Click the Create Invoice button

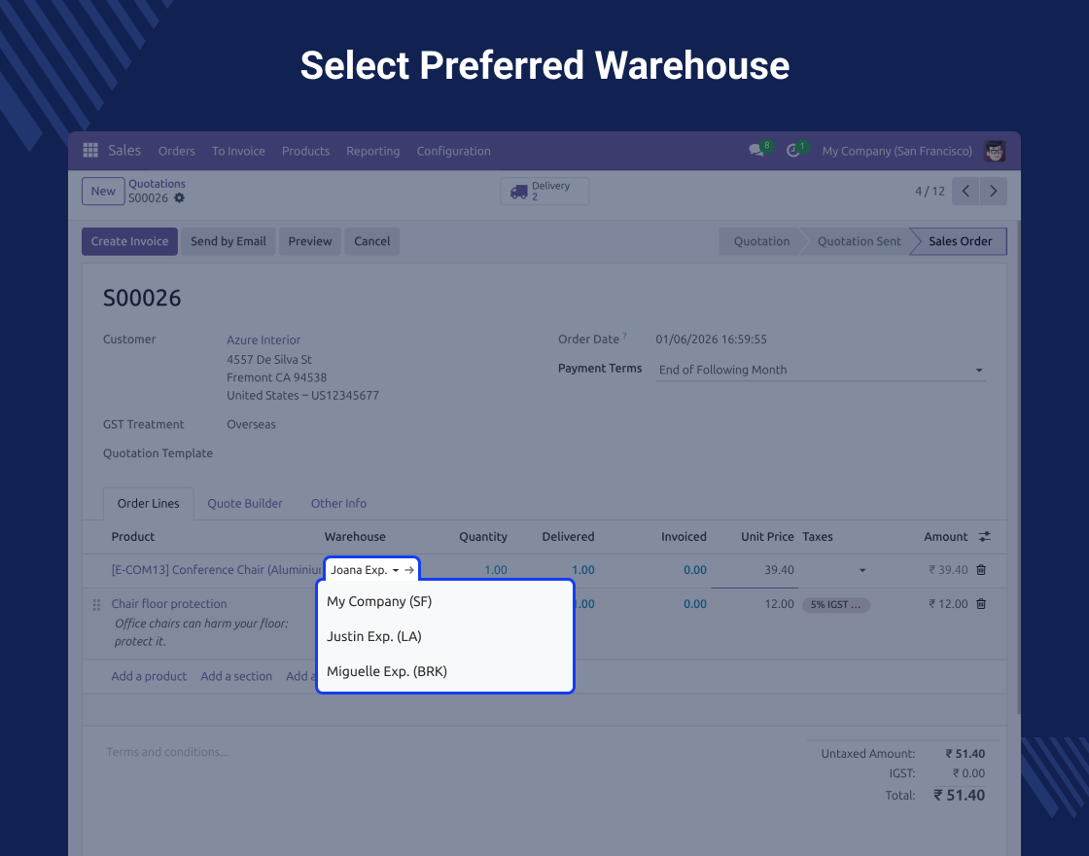[129, 241]
